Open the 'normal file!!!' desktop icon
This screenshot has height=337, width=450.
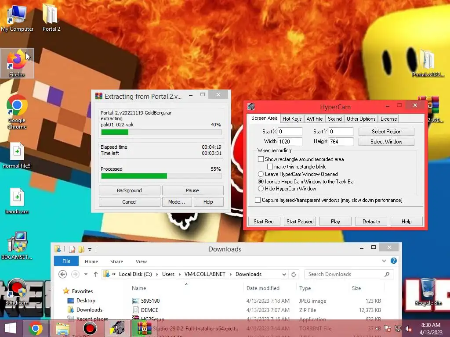tap(17, 155)
